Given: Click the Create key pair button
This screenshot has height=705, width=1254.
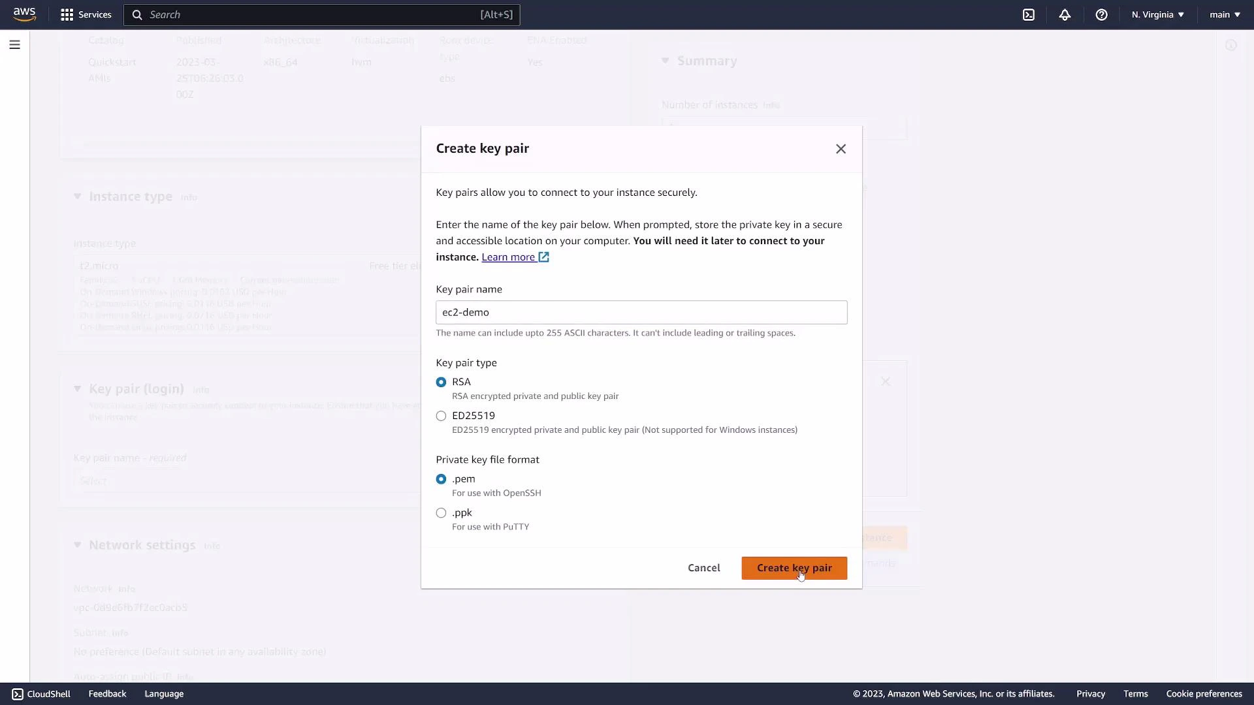Looking at the screenshot, I should (x=794, y=568).
